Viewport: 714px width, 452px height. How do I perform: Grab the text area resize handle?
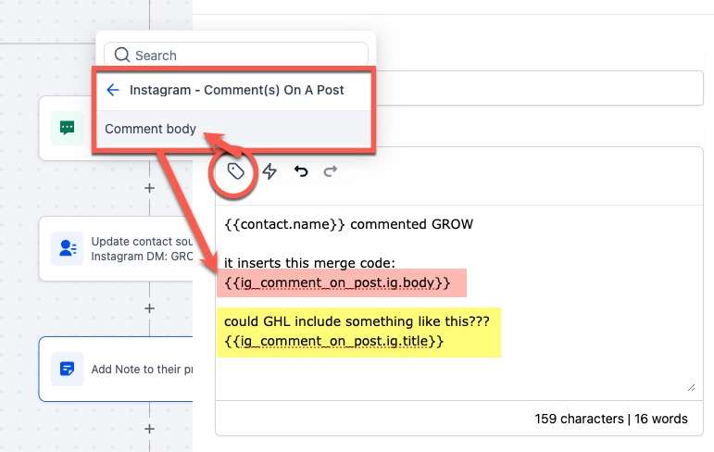tap(691, 387)
